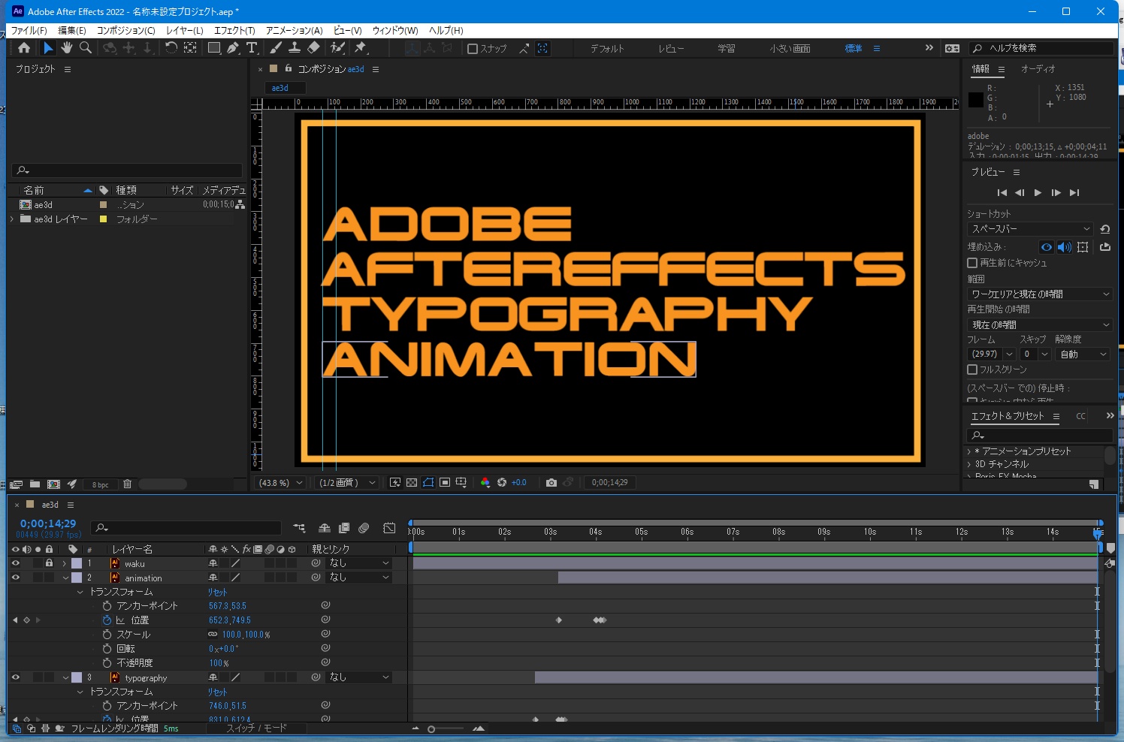
Task: Select the Zoom magnifier tool
Action: (86, 48)
